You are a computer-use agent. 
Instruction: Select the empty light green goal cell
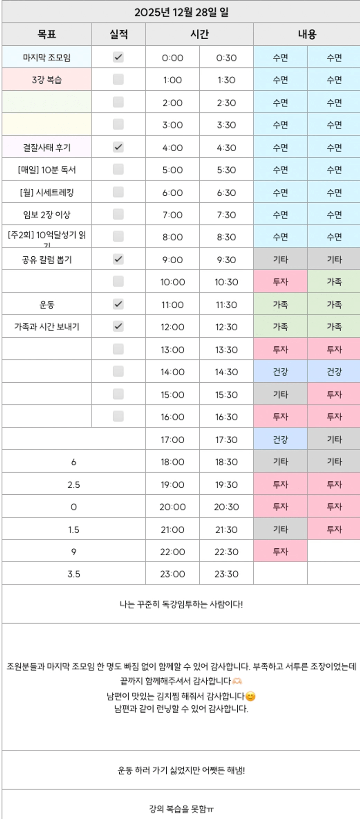pyautogui.click(x=47, y=102)
